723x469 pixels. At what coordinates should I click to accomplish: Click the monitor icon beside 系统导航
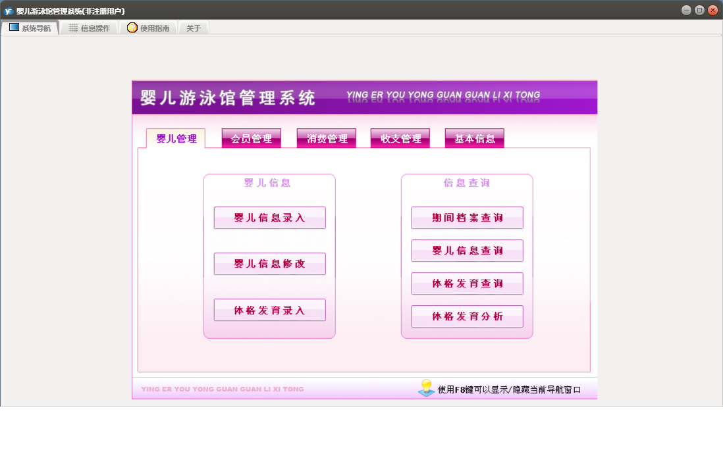(x=14, y=28)
